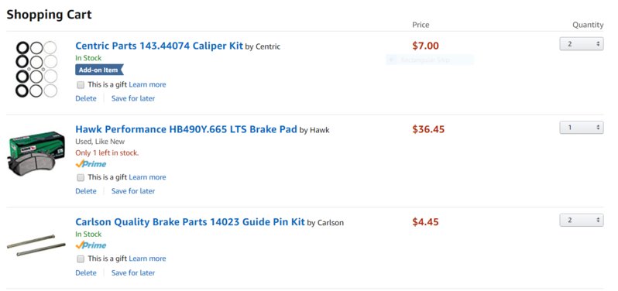Open the Carlson guide pin kit image
Screen dimensions: 618x291
[x=36, y=245]
